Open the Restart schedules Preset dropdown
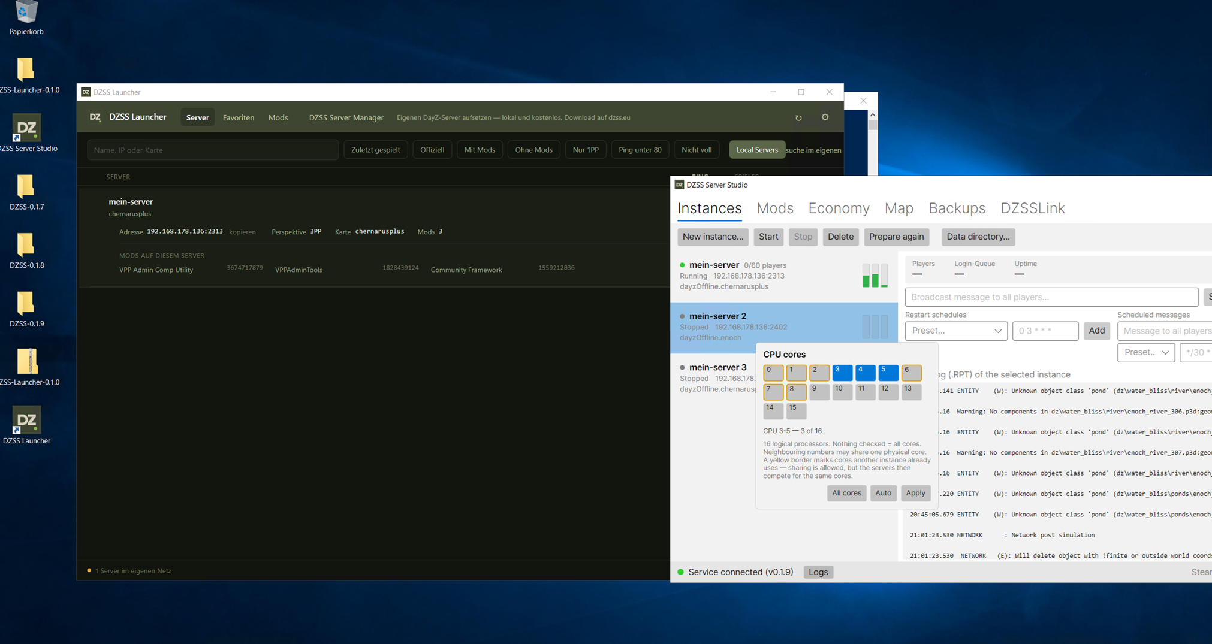Viewport: 1212px width, 644px height. pyautogui.click(x=956, y=331)
